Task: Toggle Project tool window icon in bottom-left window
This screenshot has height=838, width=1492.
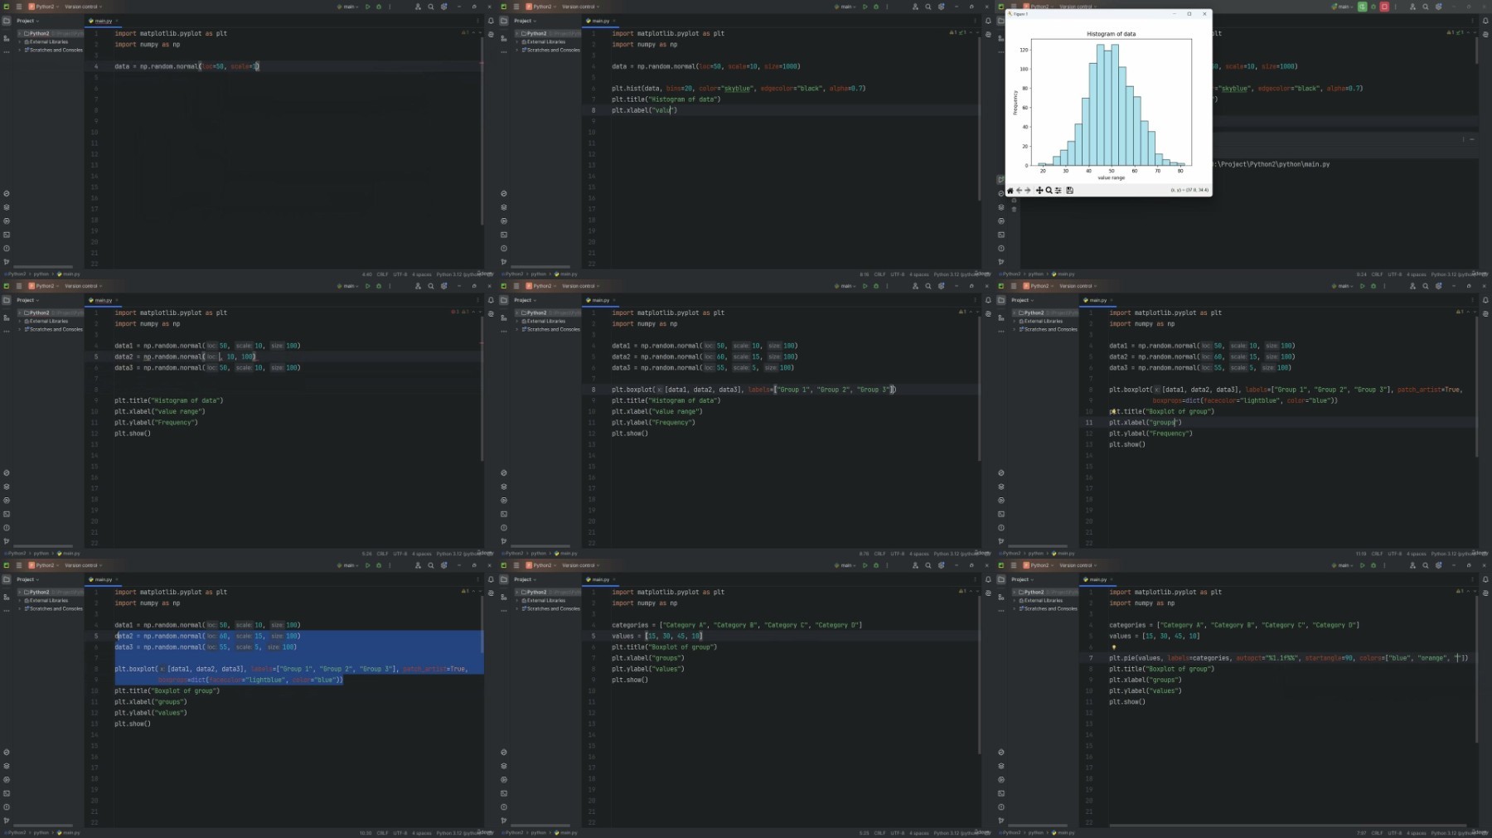Action: pyautogui.click(x=7, y=579)
